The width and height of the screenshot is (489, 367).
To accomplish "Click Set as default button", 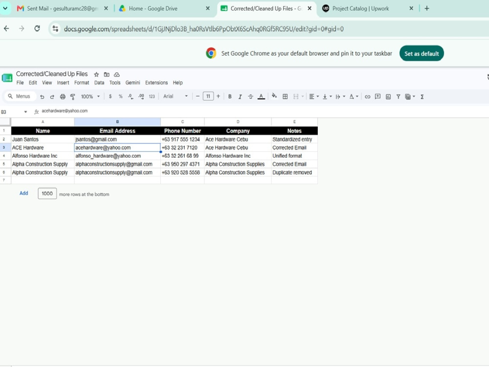I will pyautogui.click(x=422, y=53).
